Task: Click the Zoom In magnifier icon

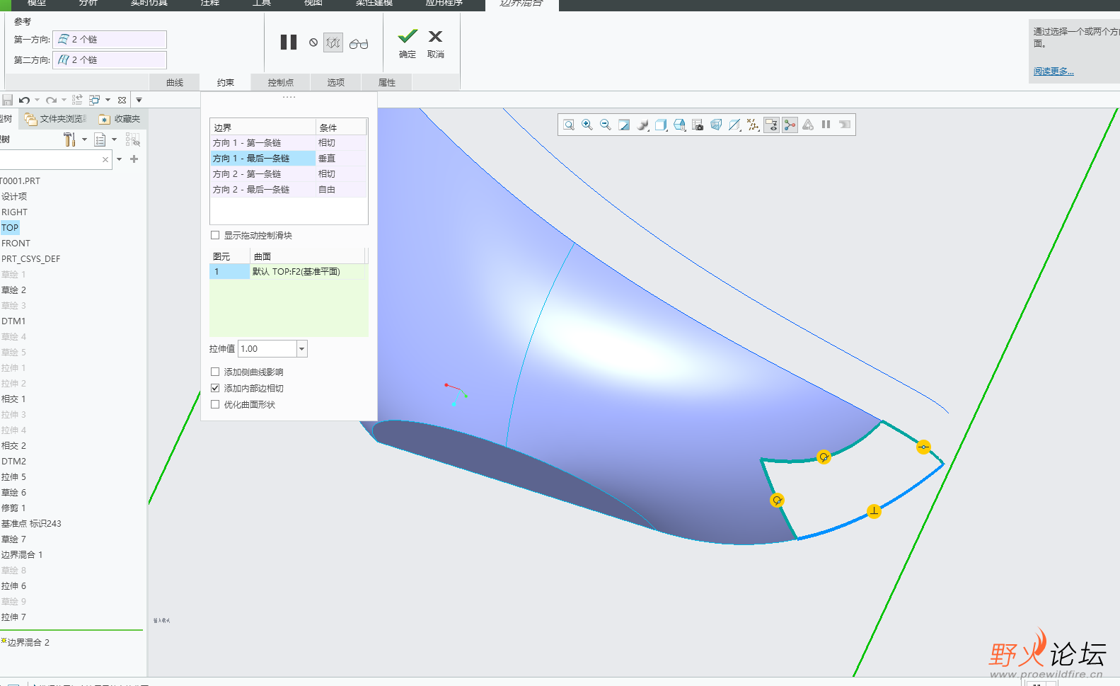Action: point(587,125)
